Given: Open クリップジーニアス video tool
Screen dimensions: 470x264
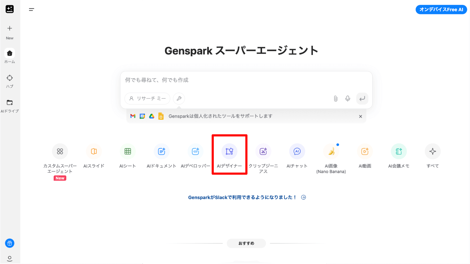Looking at the screenshot, I should (263, 151).
